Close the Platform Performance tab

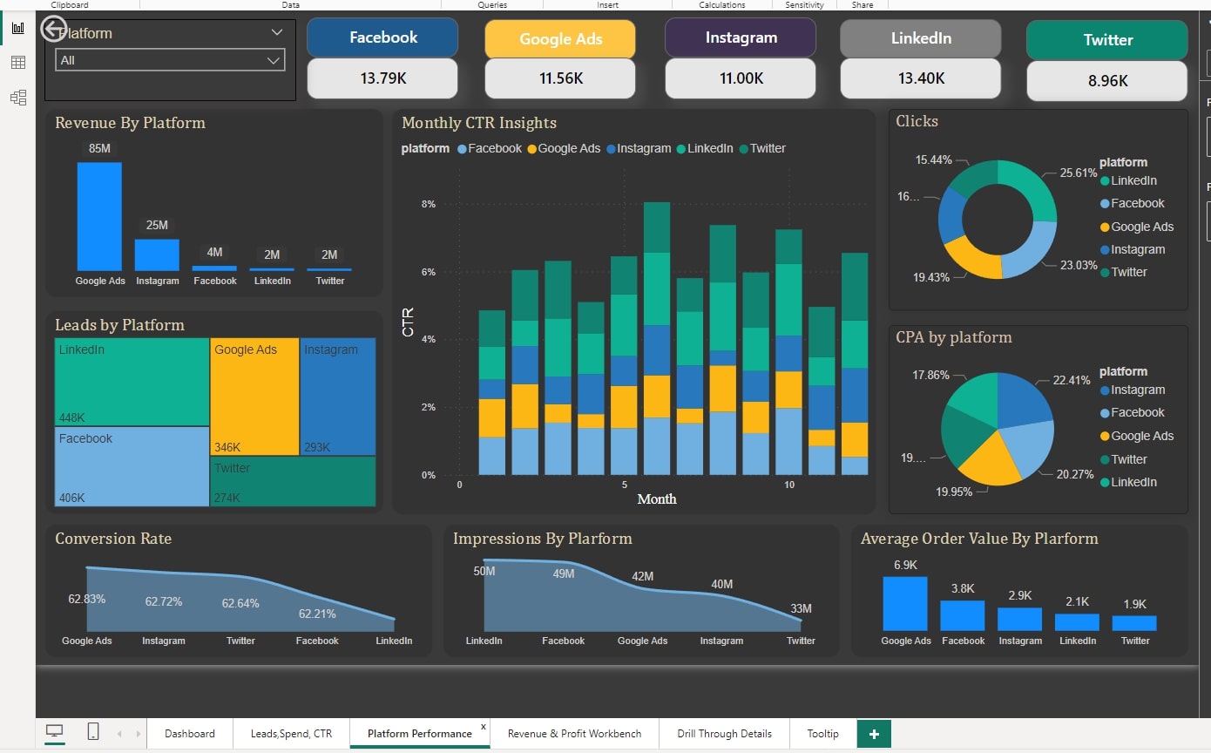point(484,726)
